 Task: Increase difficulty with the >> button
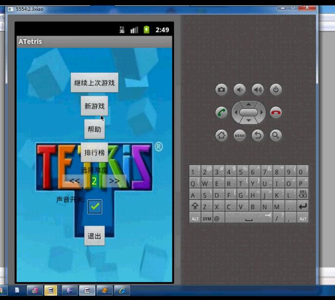[114, 181]
